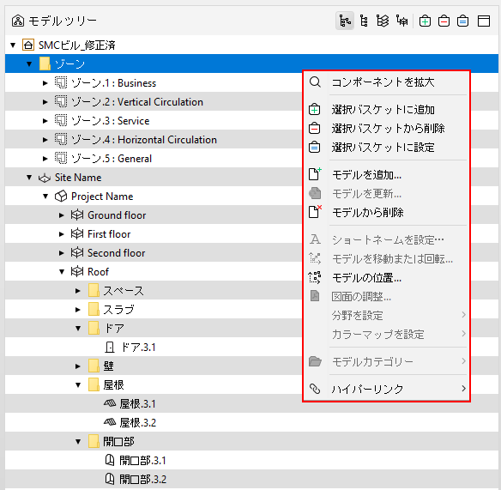Click the file-plus icon of モデルを追加
Image resolution: width=501 pixels, height=490 pixels.
(315, 174)
